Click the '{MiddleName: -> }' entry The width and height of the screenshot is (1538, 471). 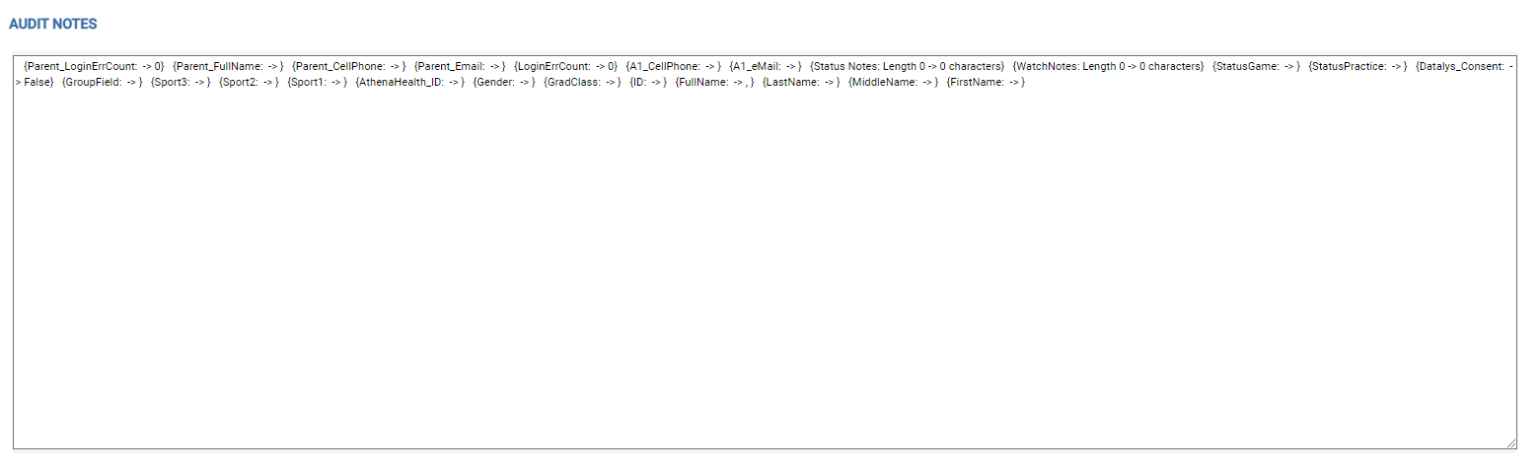[893, 82]
